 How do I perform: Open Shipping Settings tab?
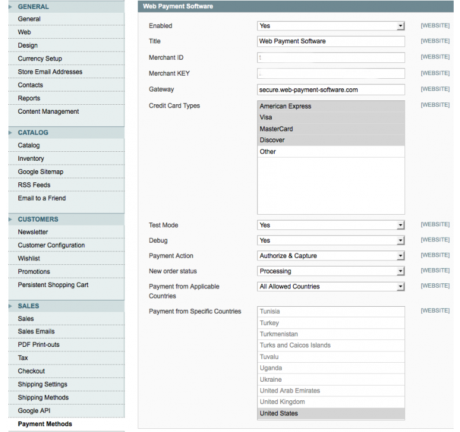click(66, 384)
